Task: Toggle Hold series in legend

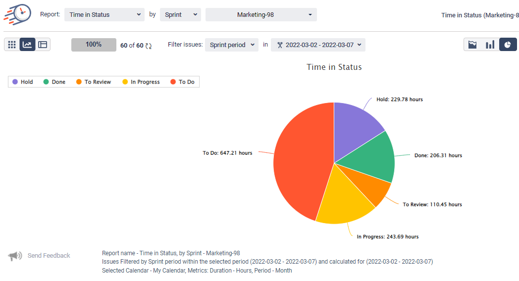Action: [22, 82]
